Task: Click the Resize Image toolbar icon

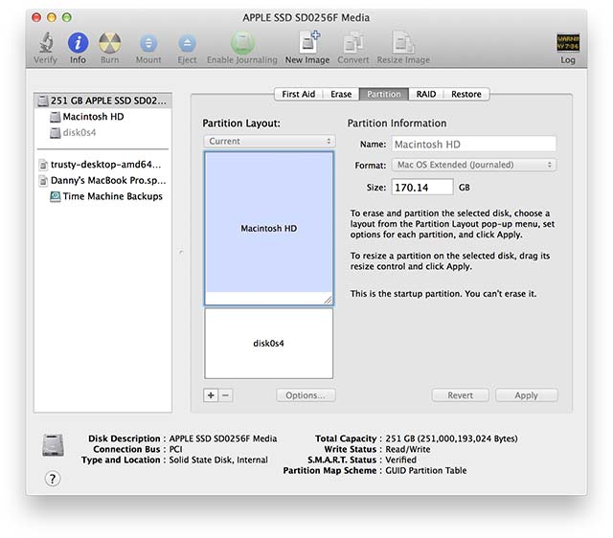Action: point(403,44)
